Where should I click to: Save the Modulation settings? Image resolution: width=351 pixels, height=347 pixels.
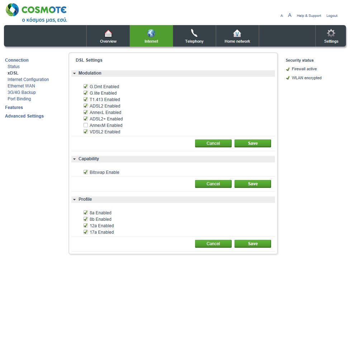click(253, 143)
